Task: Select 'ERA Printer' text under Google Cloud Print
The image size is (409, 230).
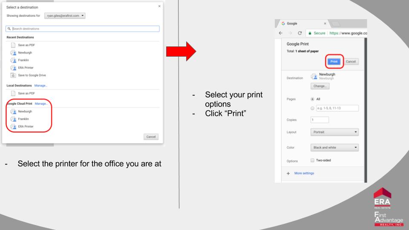Action: click(26, 127)
